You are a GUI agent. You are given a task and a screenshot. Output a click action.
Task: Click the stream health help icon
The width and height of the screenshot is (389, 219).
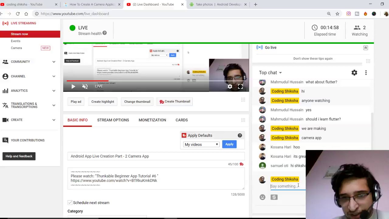pos(105,33)
